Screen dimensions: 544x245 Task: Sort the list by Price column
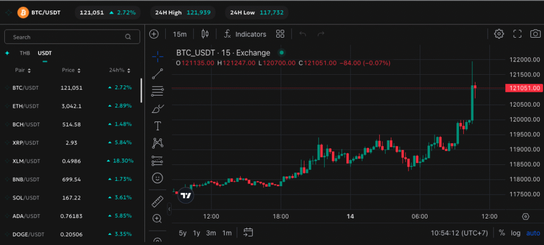(x=71, y=71)
